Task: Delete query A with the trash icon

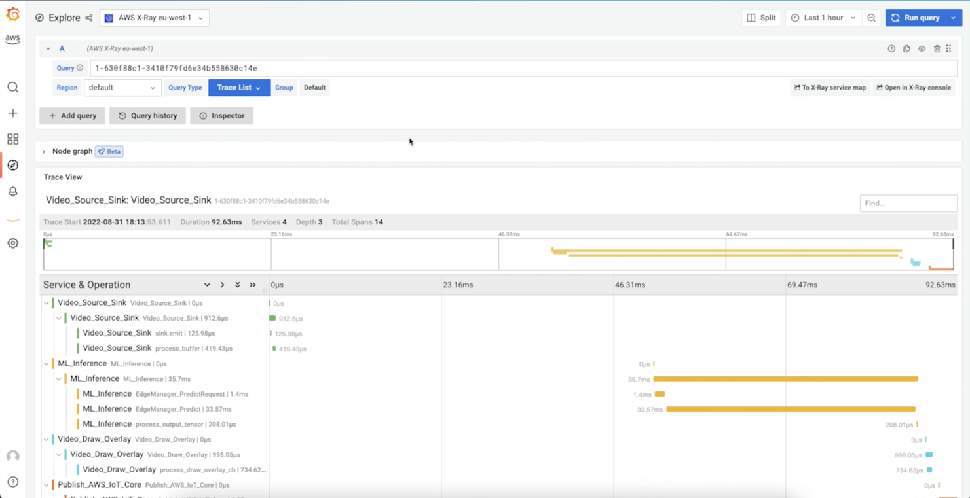Action: [937, 48]
